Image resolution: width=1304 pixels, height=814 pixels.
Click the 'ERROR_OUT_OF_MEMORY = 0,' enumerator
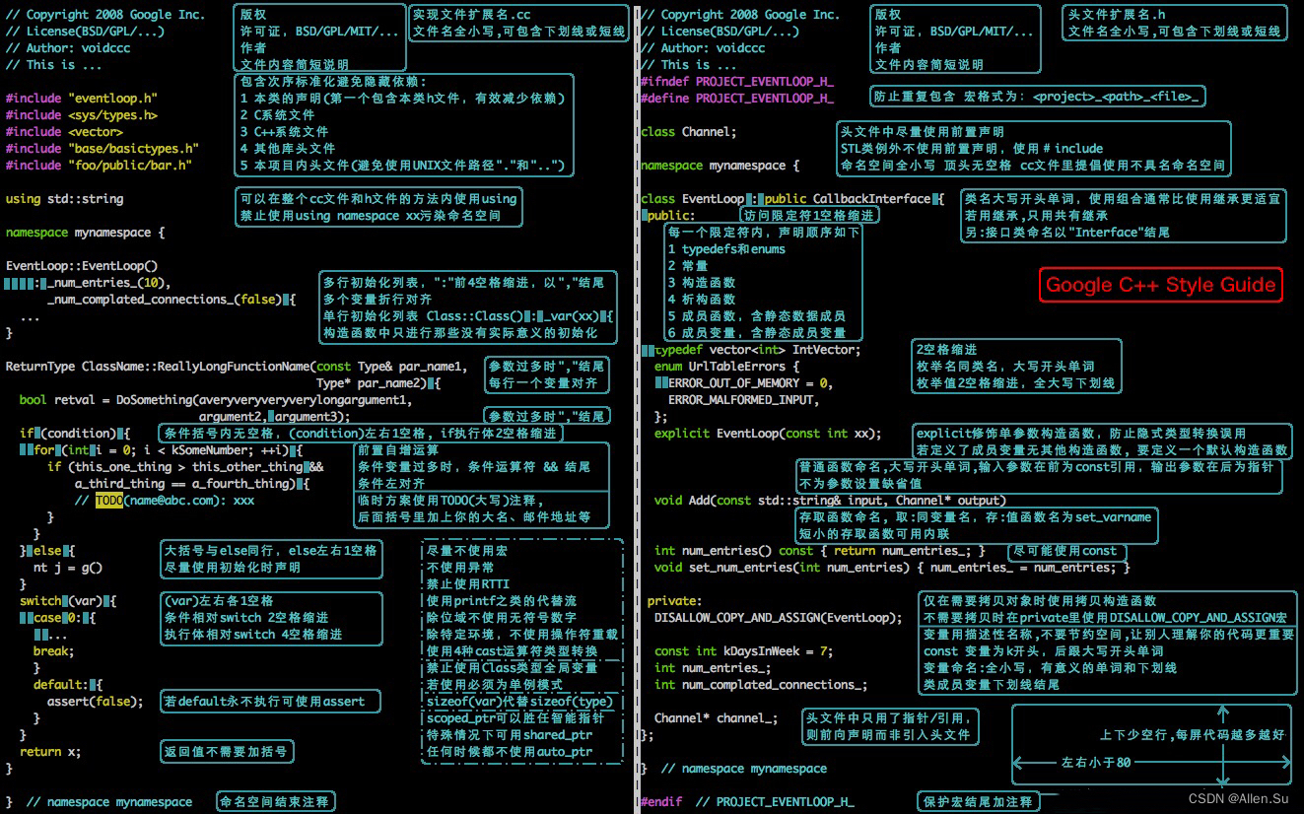point(750,383)
